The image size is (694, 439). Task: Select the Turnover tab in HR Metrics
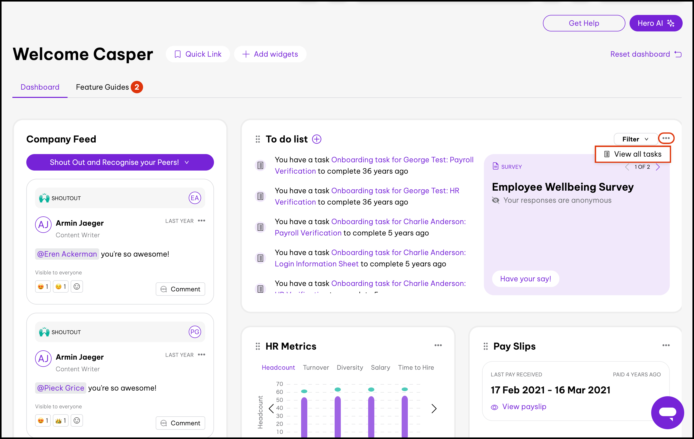tap(316, 367)
